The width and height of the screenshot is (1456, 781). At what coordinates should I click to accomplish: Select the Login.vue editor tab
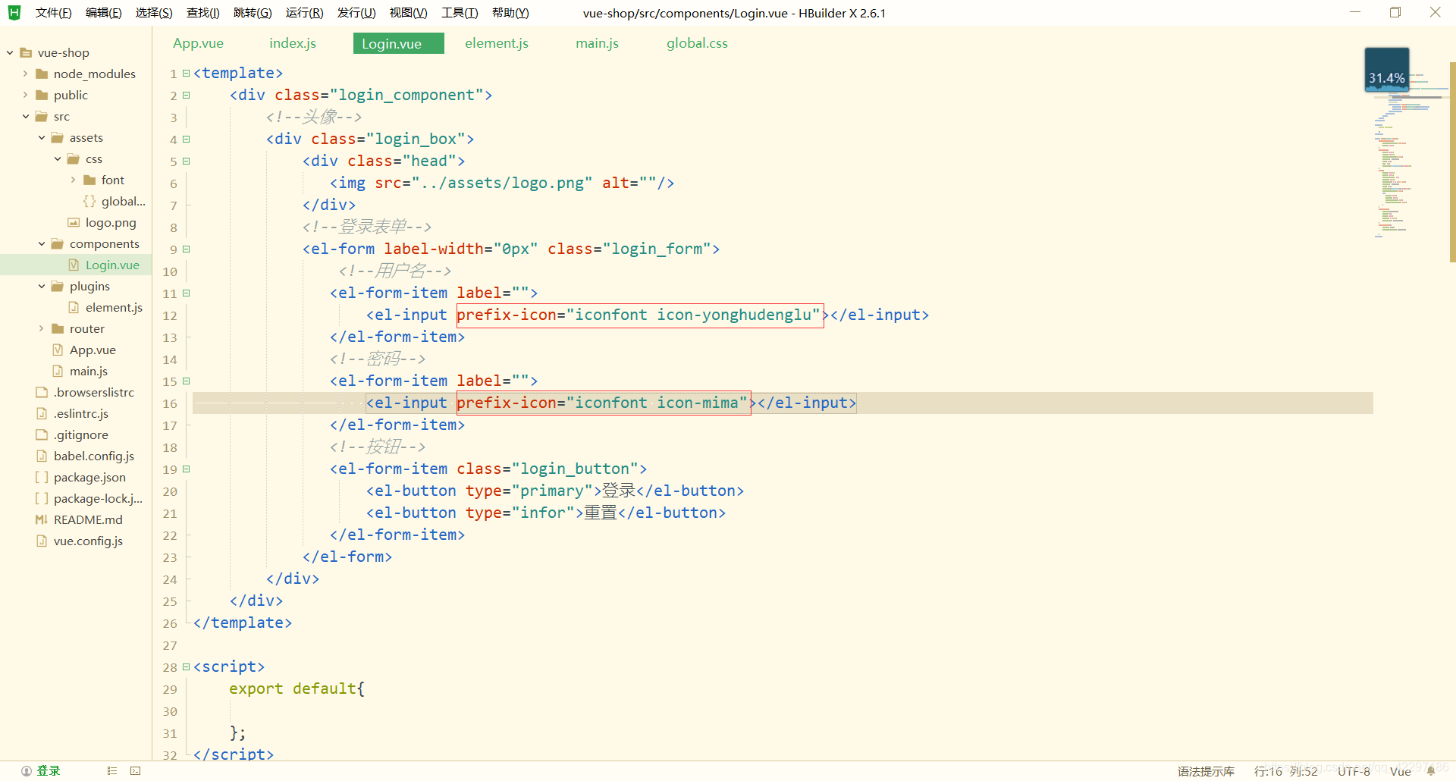[398, 43]
